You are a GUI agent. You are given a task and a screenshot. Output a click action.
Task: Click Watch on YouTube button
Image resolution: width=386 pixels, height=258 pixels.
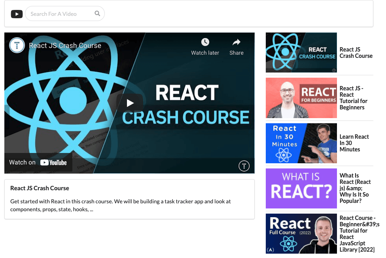point(38,162)
